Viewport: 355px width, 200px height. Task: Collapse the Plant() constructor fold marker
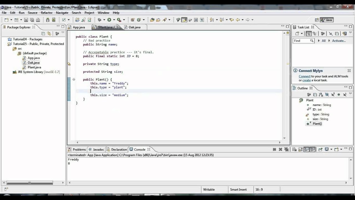(x=74, y=79)
